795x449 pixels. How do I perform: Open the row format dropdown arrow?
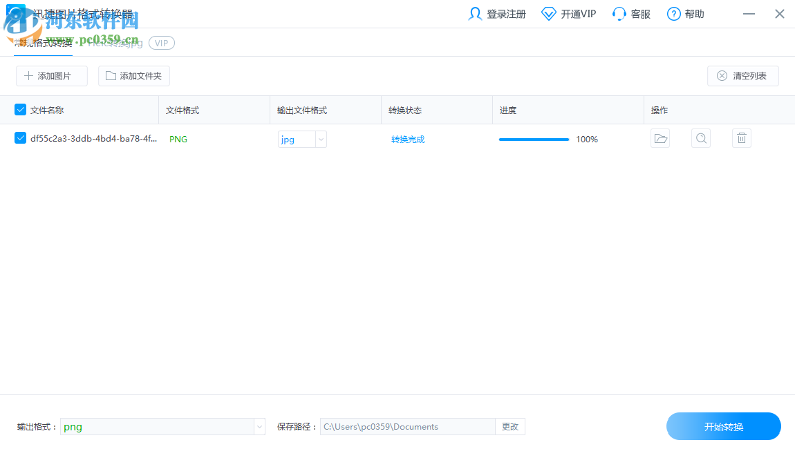(x=320, y=139)
